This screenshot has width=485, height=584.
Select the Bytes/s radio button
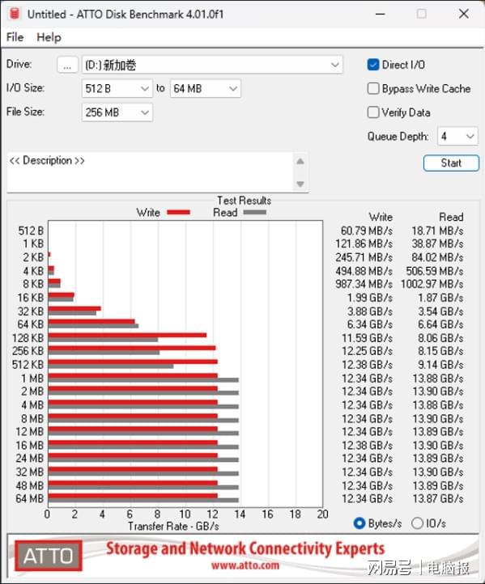click(x=359, y=523)
